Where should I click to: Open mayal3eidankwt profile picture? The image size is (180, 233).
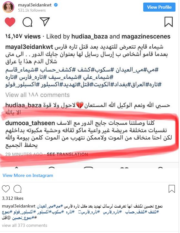pos(8,7)
